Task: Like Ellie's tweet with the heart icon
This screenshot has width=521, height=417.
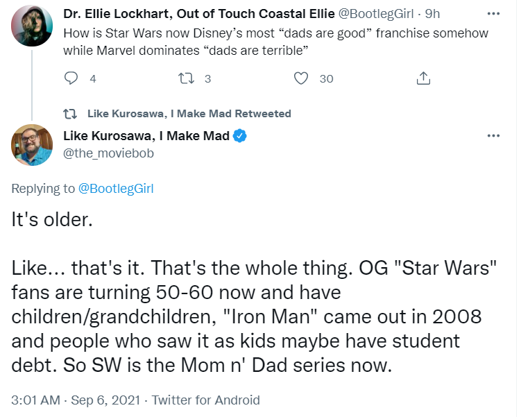Action: (301, 79)
